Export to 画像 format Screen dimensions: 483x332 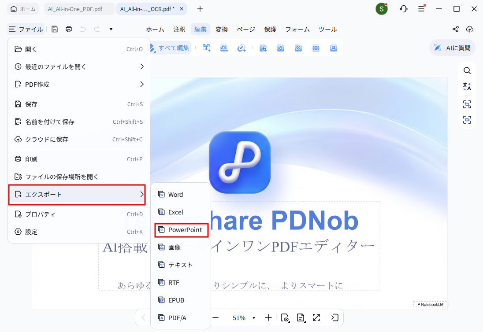(x=181, y=247)
